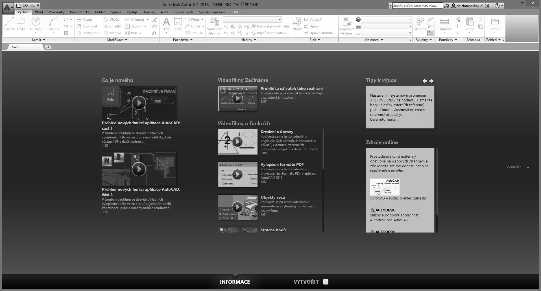
Task: Switch to the Správa ribbon tab
Action: click(116, 12)
